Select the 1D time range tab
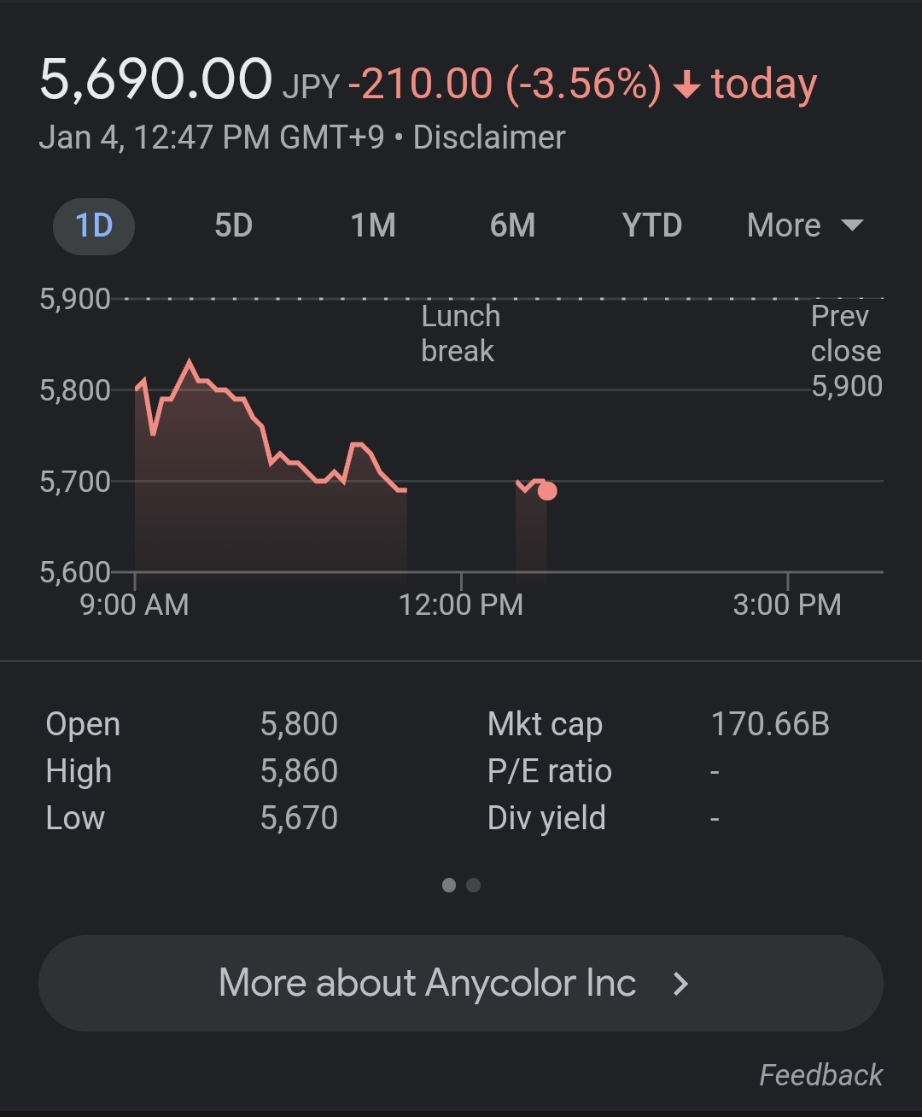Screen dimensions: 922x1117 94,226
